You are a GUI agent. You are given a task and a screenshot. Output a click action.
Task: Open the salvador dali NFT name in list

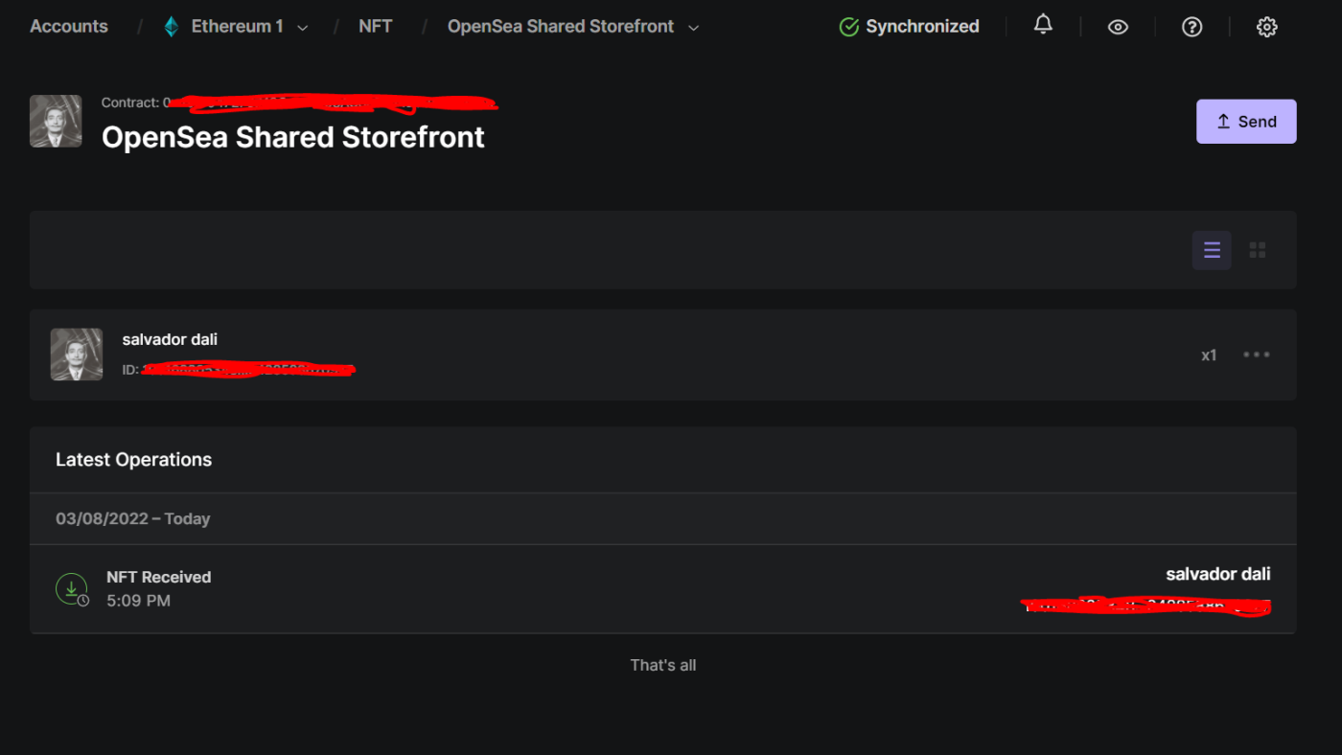tap(170, 339)
